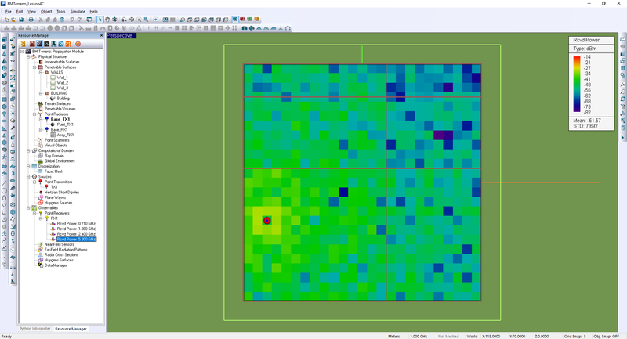Collapse the Physical Structure tree node
Viewport: 627px width, 339px height.
pyautogui.click(x=28, y=56)
